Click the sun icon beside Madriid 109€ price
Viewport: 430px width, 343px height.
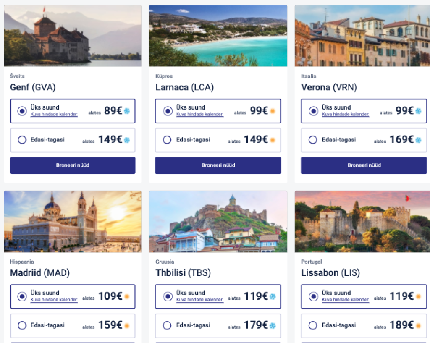[x=126, y=297]
